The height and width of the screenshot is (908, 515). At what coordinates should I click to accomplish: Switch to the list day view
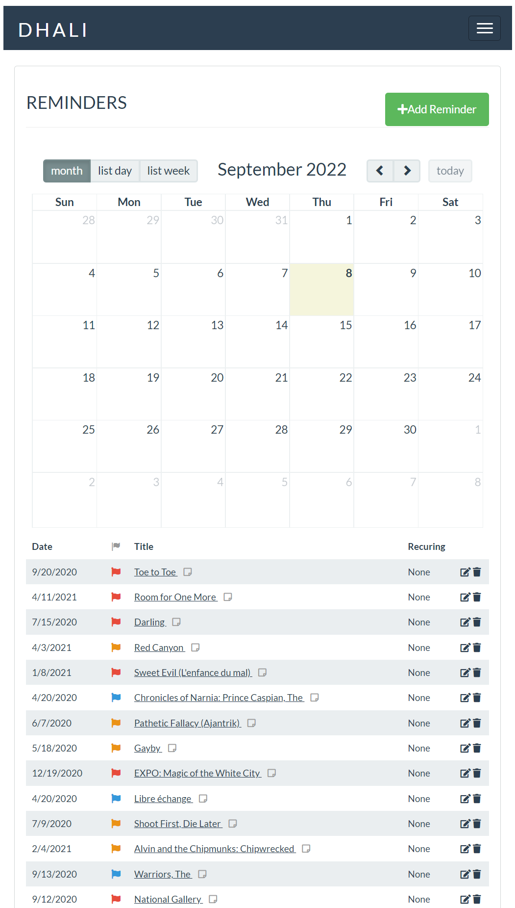(x=115, y=171)
